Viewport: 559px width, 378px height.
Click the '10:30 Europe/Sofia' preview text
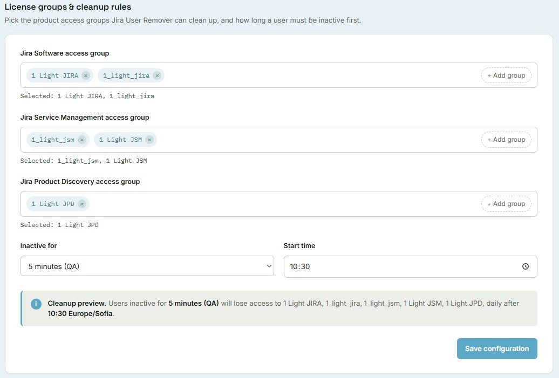[80, 313]
